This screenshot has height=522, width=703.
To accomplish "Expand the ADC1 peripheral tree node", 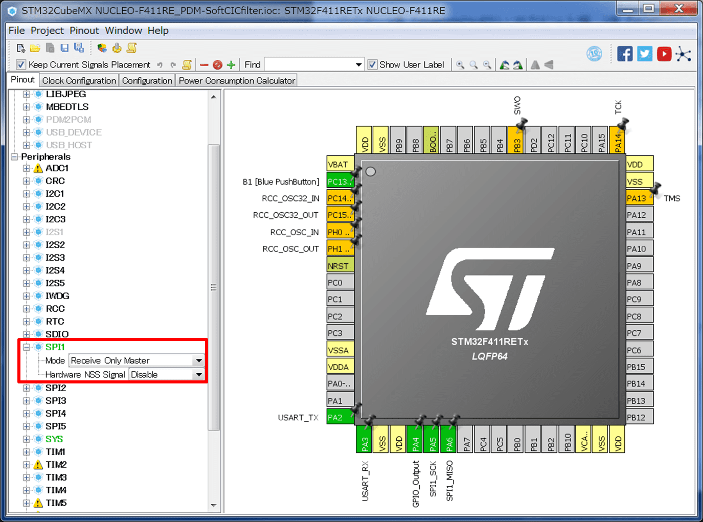I will [27, 168].
